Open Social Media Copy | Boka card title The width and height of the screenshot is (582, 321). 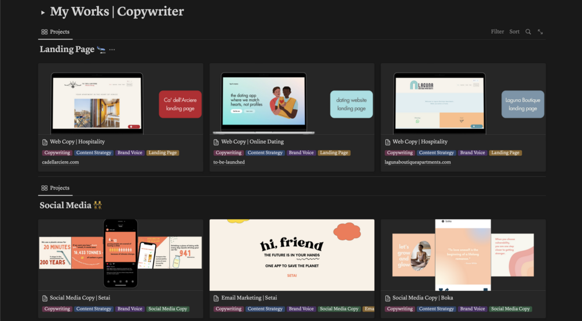tap(422, 298)
